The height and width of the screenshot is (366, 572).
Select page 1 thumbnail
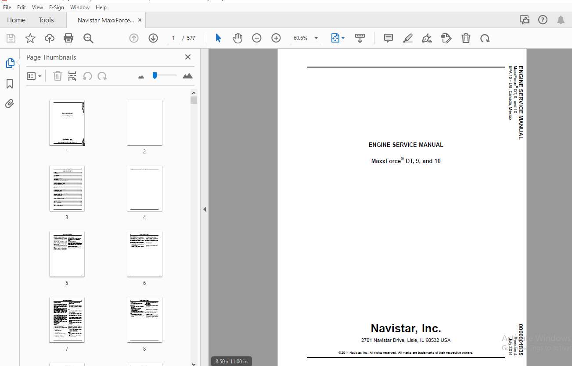coord(67,123)
